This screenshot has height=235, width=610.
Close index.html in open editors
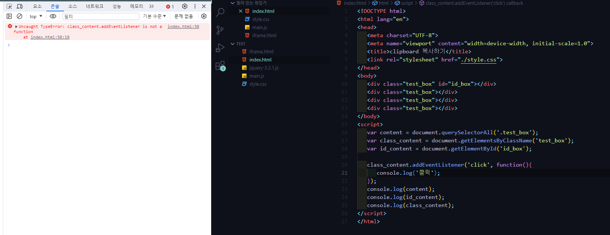tap(241, 11)
